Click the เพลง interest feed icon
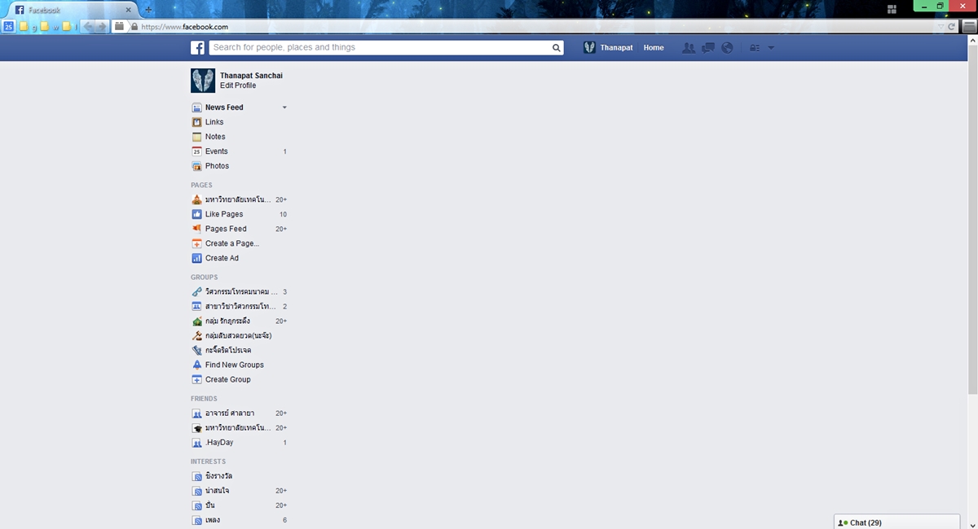The height and width of the screenshot is (529, 978). tap(196, 520)
